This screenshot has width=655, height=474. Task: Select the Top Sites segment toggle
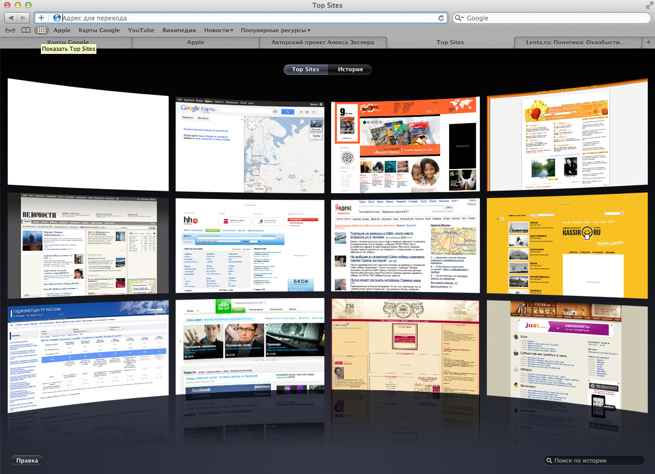[x=305, y=69]
